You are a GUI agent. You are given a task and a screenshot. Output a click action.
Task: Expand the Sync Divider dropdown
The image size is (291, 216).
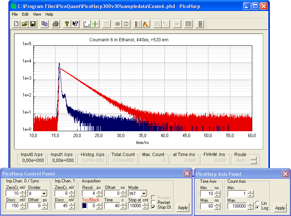pyautogui.click(x=44, y=194)
